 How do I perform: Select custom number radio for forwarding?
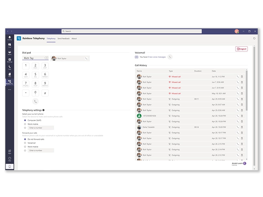[x=25, y=150]
